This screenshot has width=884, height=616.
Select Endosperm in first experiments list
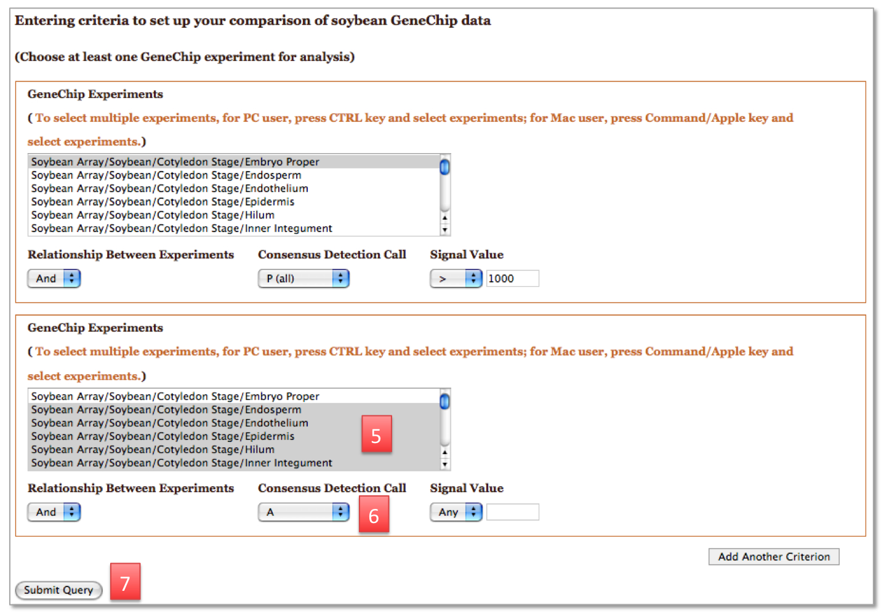pos(235,175)
